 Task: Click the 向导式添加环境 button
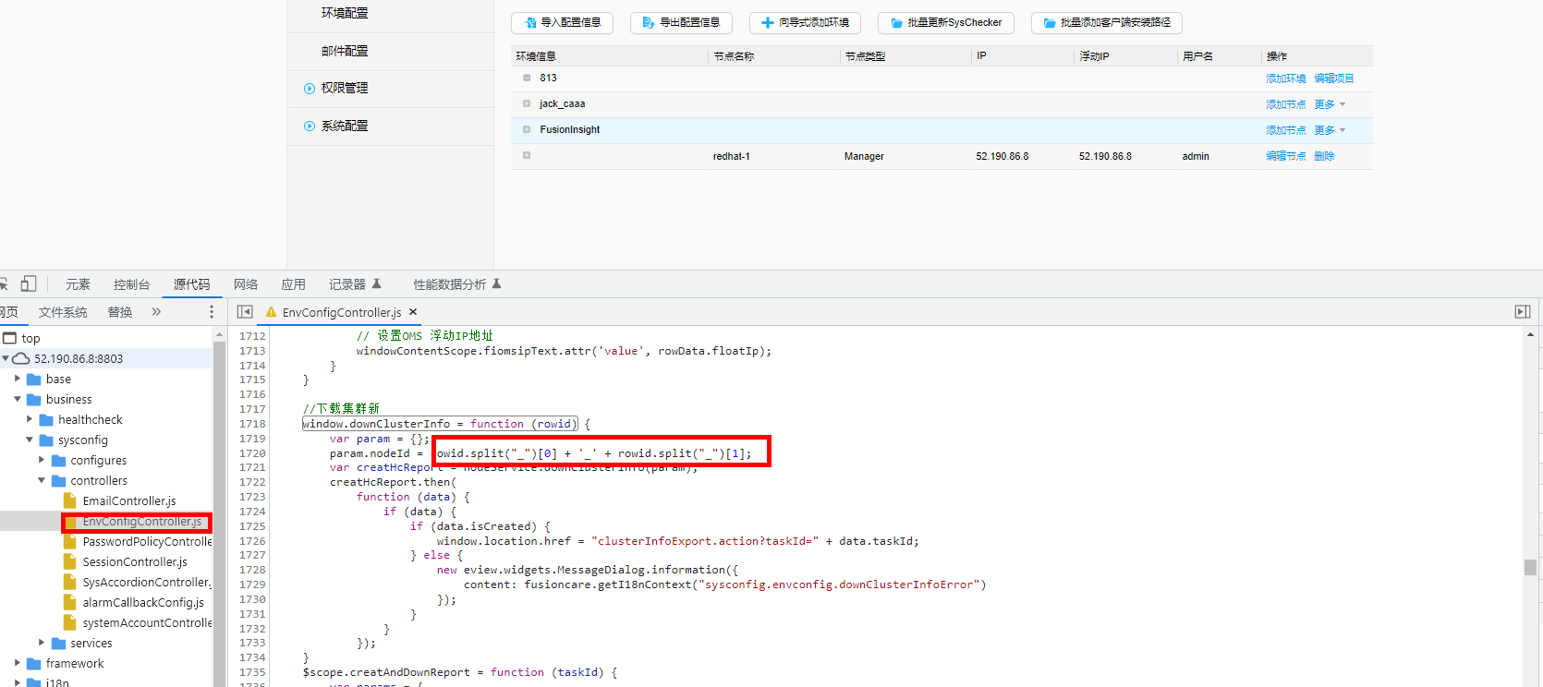805,22
